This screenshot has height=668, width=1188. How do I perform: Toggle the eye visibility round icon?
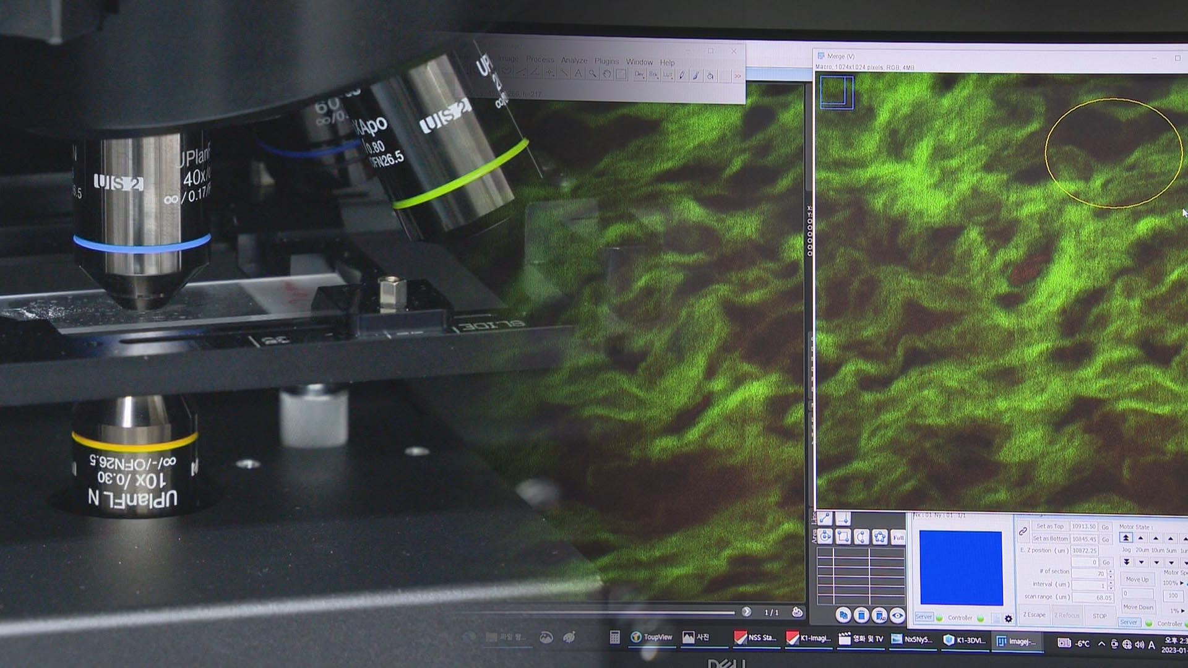897,615
